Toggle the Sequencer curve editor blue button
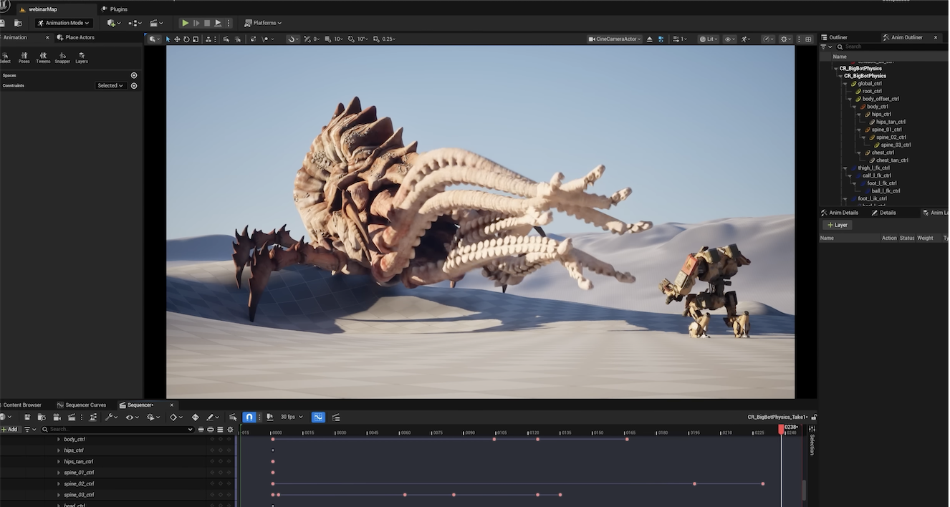 pos(318,417)
